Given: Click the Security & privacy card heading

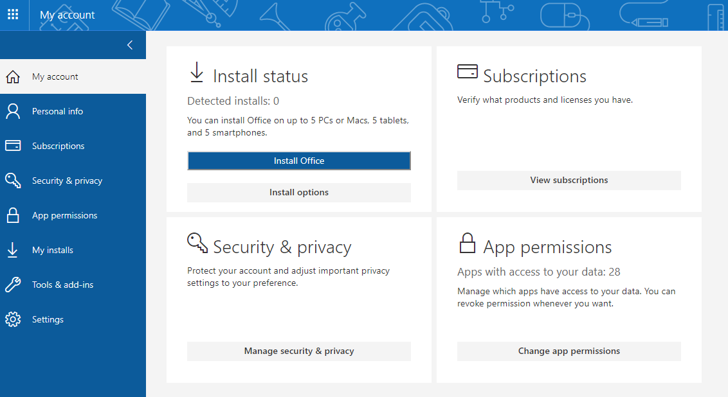Looking at the screenshot, I should (282, 247).
